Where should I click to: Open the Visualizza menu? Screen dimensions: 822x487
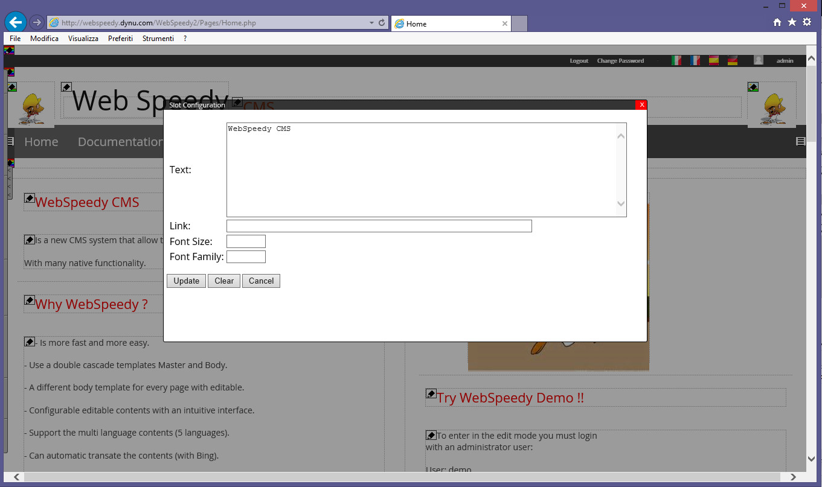tap(83, 39)
